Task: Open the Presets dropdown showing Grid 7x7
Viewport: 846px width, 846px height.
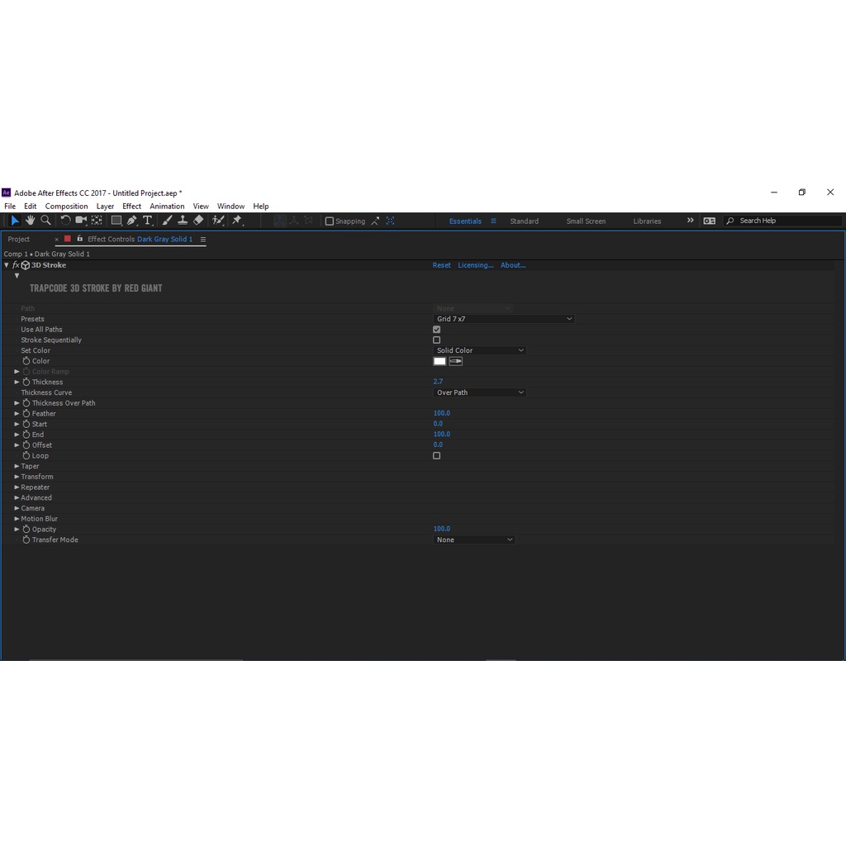Action: [503, 319]
